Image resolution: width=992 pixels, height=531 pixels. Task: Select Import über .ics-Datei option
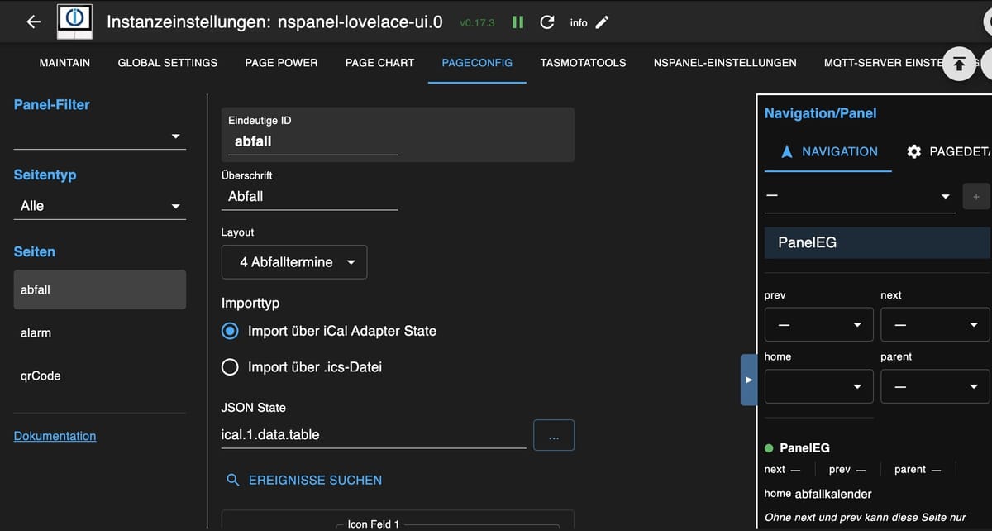coord(231,367)
